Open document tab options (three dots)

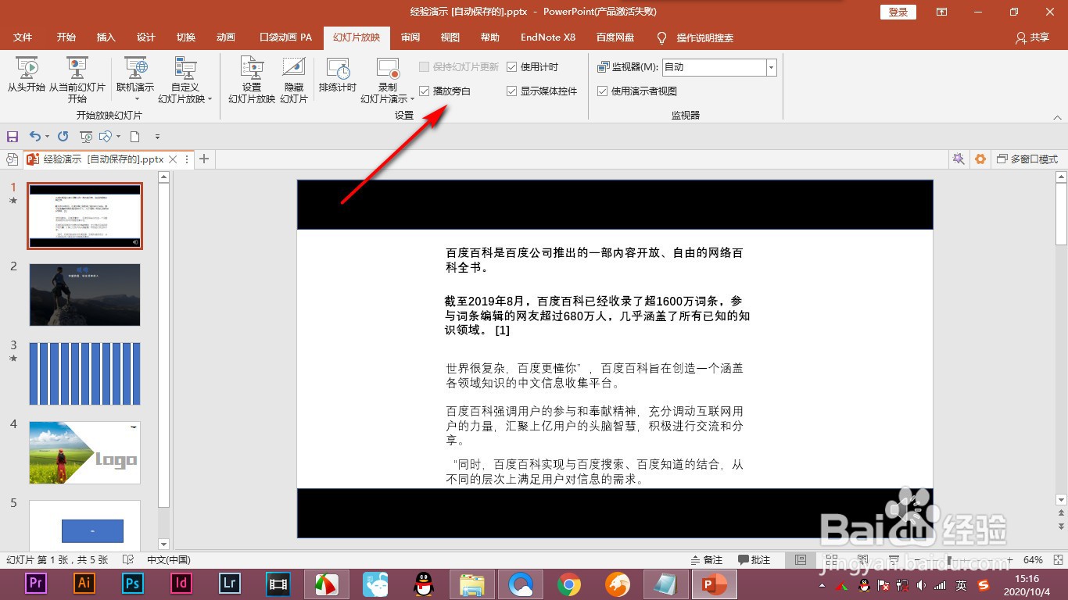tap(186, 159)
